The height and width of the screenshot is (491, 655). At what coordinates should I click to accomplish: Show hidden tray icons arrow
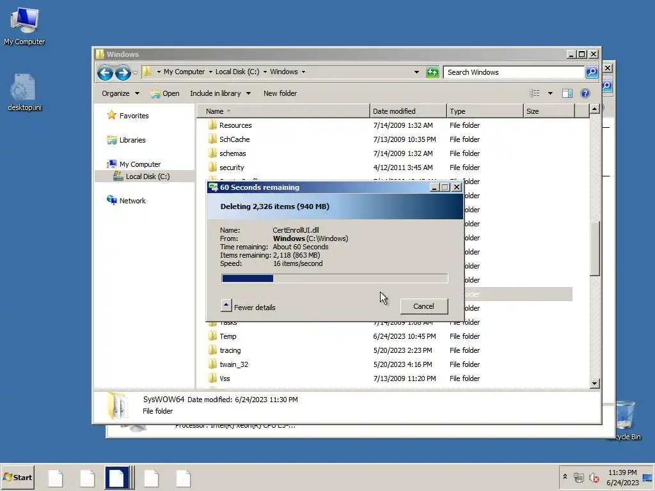coord(565,476)
